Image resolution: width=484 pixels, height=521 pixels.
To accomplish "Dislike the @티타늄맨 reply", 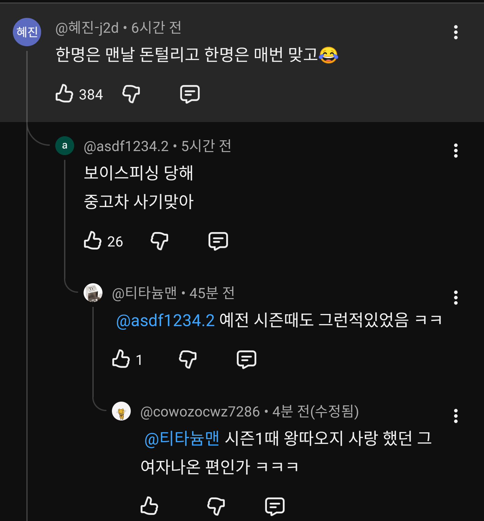I will [x=187, y=359].
